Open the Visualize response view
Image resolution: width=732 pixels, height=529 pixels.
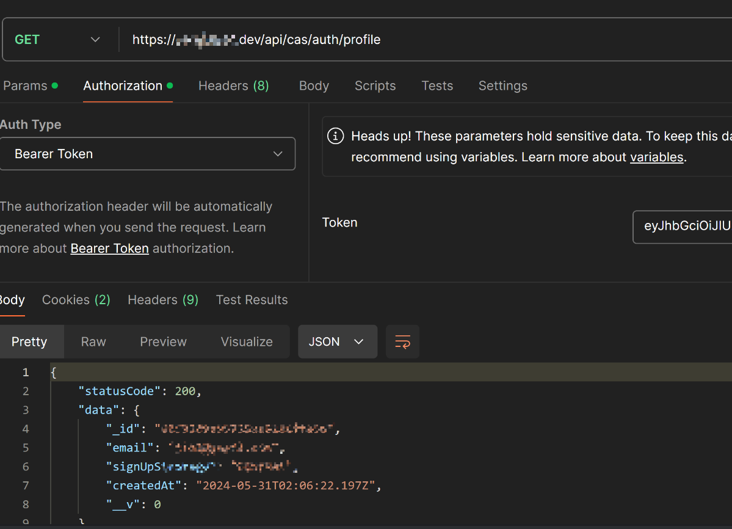pyautogui.click(x=247, y=341)
